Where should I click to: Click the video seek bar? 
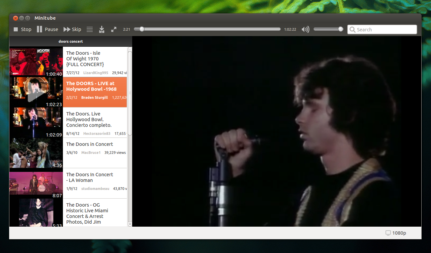click(x=207, y=29)
